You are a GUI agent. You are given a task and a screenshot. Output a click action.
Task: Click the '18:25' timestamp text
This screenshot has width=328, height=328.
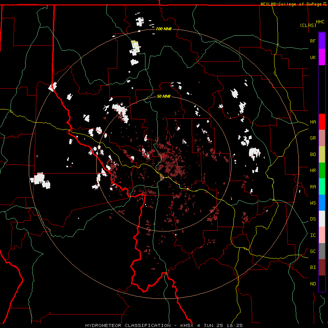235,325
